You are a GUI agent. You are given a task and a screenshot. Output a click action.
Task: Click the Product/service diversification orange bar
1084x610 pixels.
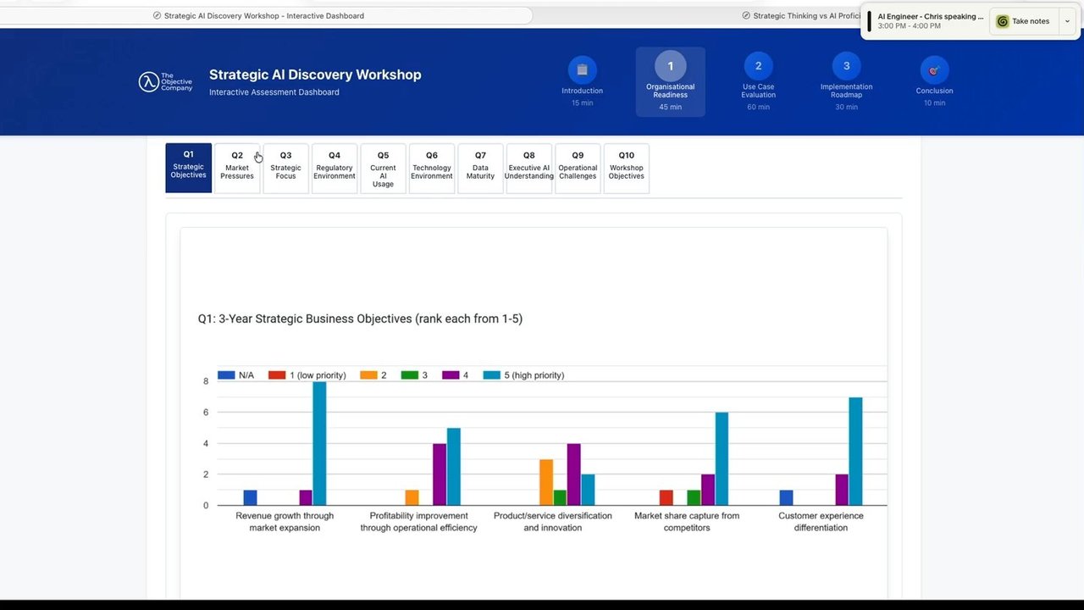[546, 482]
